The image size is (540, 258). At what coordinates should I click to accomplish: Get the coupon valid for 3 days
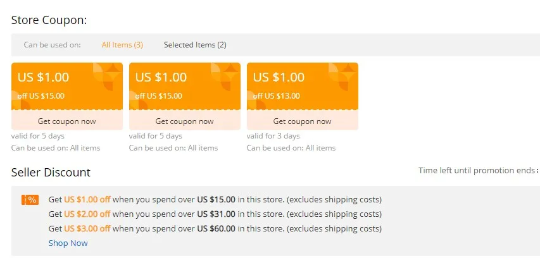302,121
